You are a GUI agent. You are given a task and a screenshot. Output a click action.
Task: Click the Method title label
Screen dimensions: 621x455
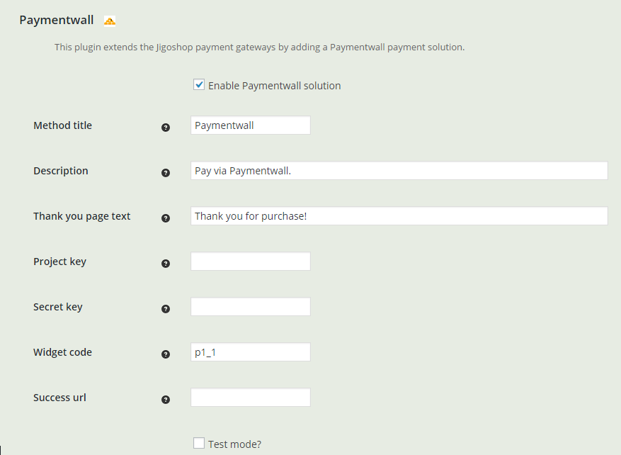62,125
